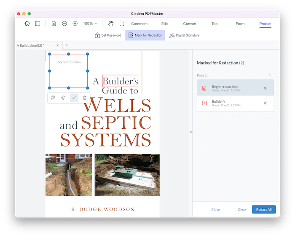Zoom out with the minus icon
Image resolution: width=295 pixels, height=237 pixels.
click(64, 24)
